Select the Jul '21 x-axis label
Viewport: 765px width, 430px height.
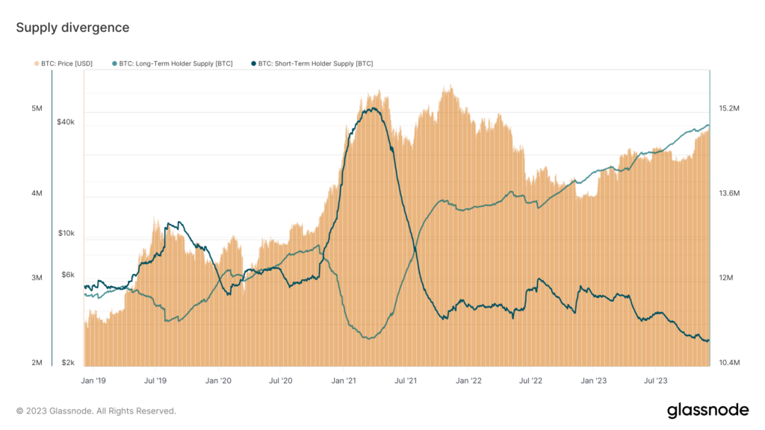(x=406, y=380)
